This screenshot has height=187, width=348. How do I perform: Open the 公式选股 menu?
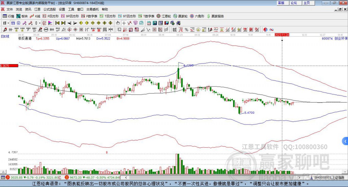[50, 9]
